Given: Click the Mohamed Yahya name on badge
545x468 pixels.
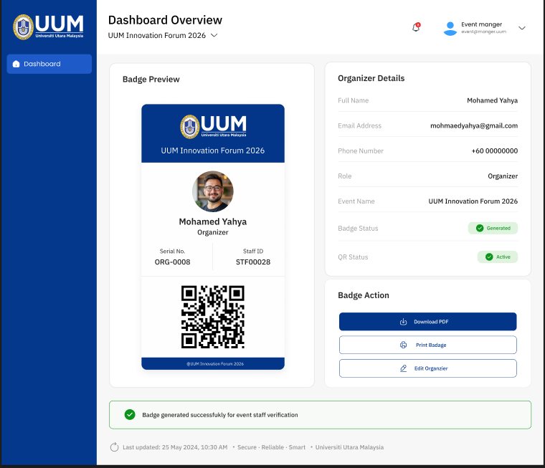Looking at the screenshot, I should point(213,221).
